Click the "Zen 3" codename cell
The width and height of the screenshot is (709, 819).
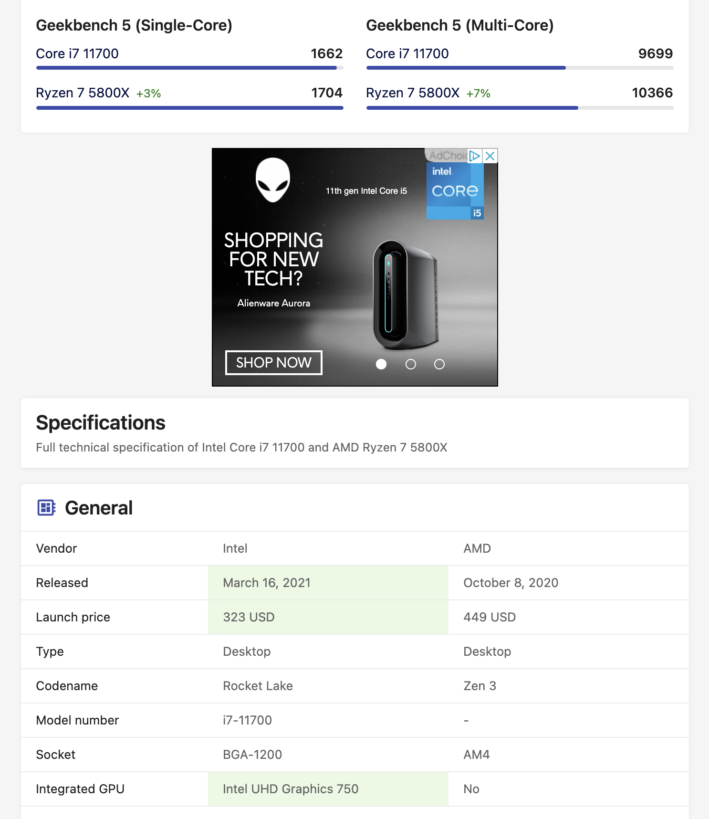(x=569, y=686)
